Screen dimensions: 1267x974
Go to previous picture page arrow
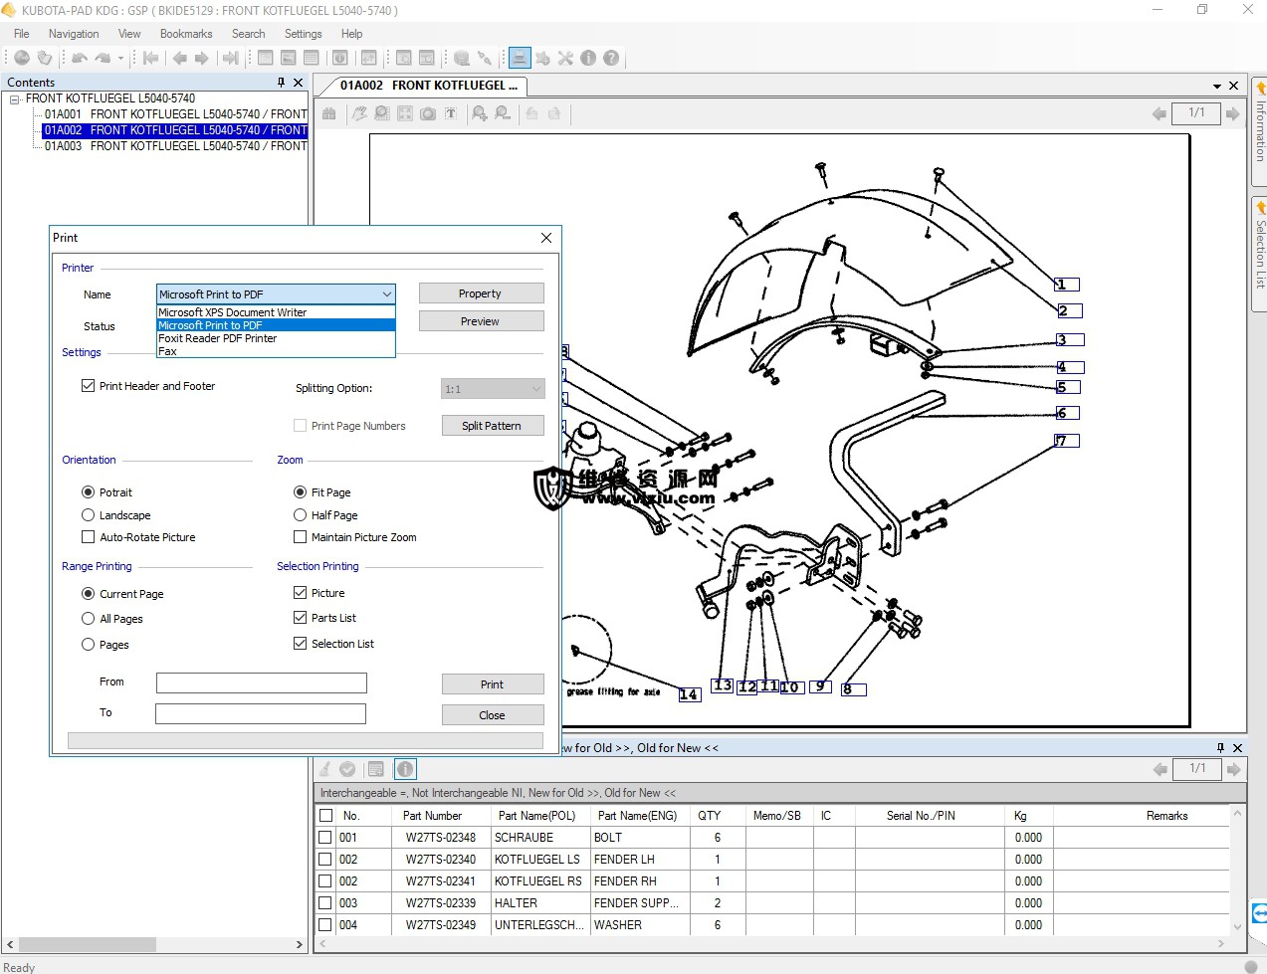[1160, 113]
